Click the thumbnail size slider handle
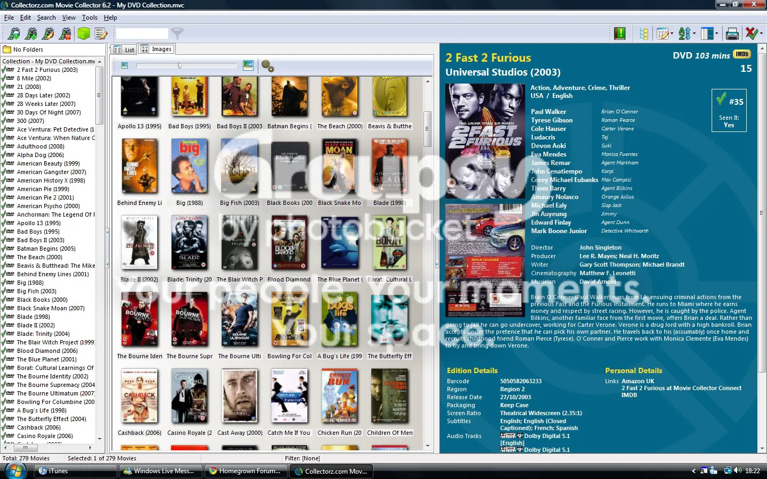 (x=179, y=65)
